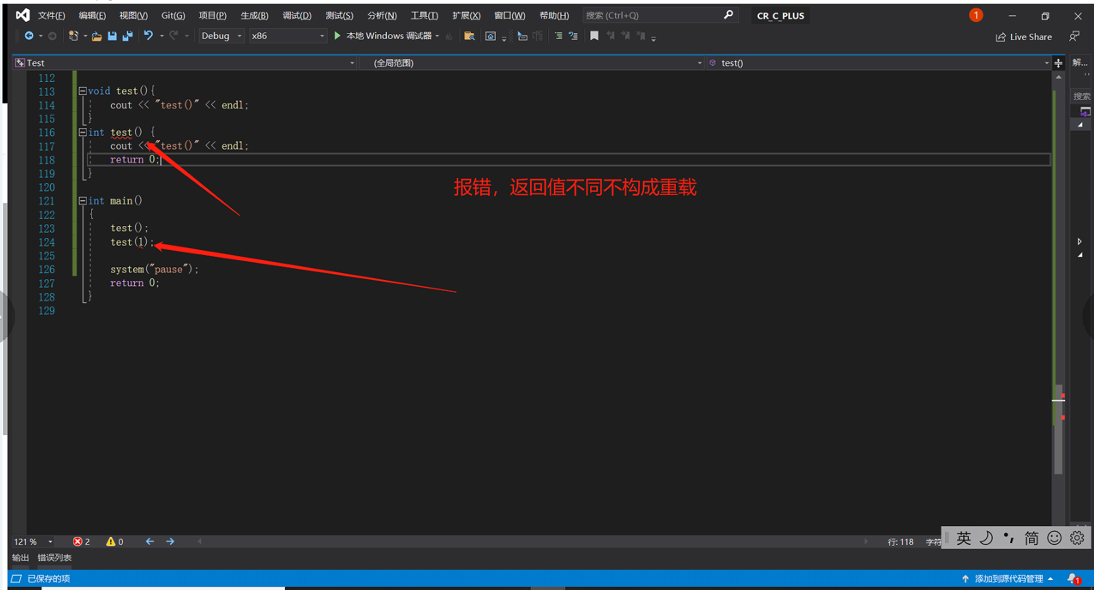Image resolution: width=1094 pixels, height=590 pixels.
Task: Open the Git(G) menu
Action: tap(173, 16)
